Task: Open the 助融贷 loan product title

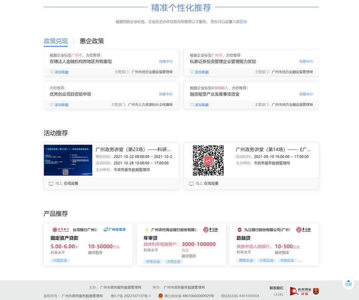Action: (243, 238)
